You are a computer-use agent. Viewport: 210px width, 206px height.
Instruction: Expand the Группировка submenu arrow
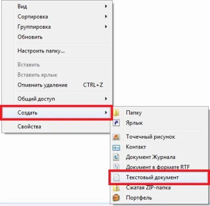tap(106, 27)
